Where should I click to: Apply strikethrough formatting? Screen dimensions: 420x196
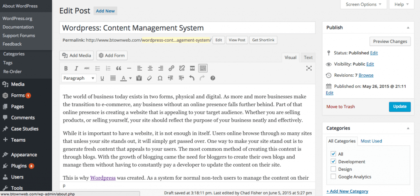[87, 69]
